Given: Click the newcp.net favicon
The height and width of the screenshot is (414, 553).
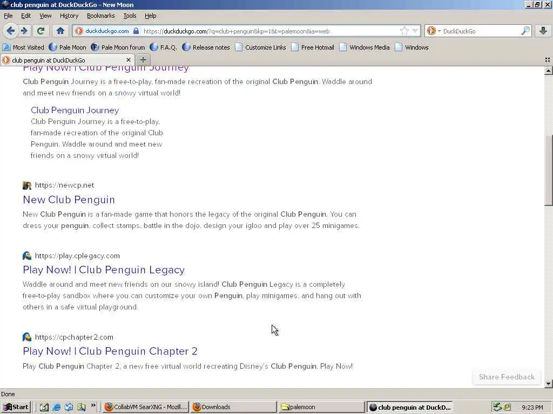Looking at the screenshot, I should click(27, 185).
